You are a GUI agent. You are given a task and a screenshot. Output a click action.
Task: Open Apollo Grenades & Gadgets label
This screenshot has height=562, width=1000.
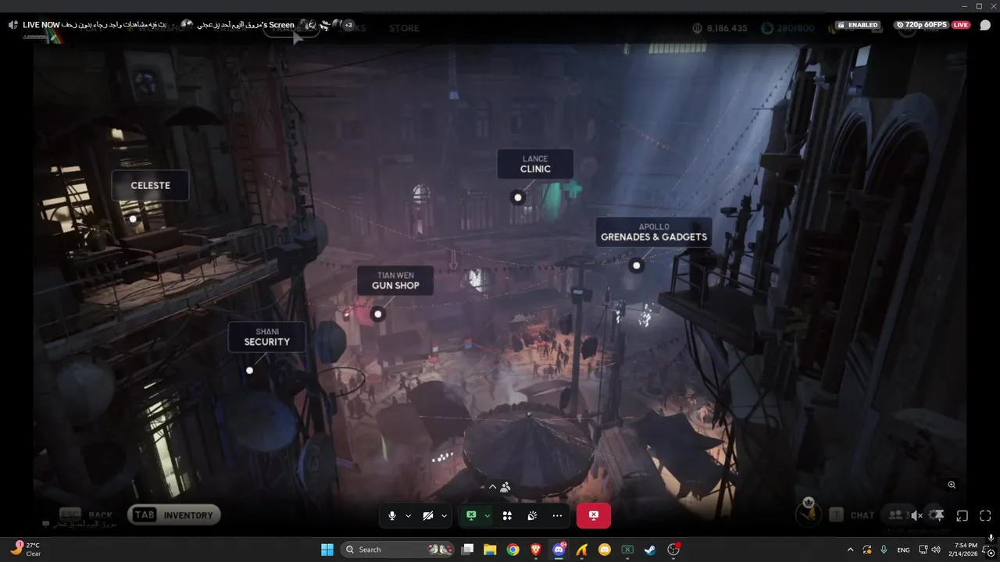click(x=654, y=232)
